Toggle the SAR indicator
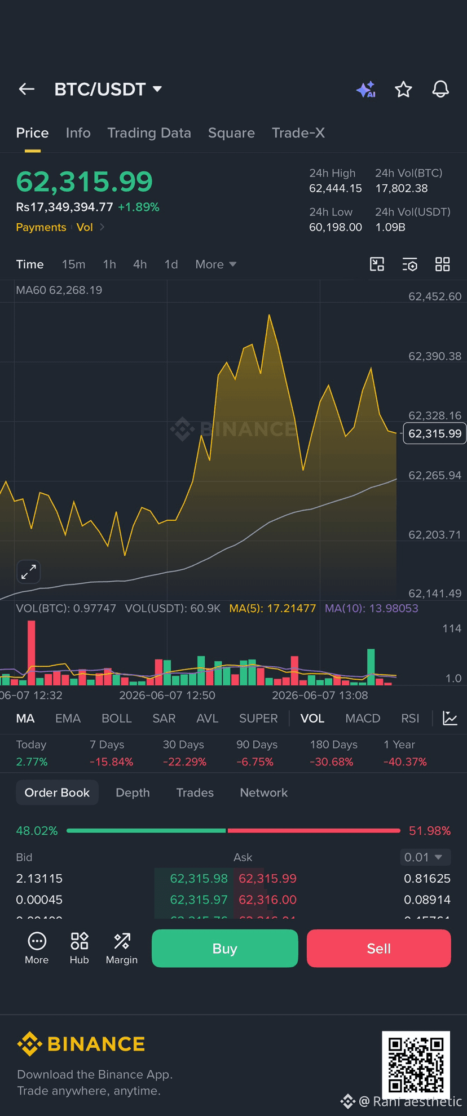Viewport: 467px width, 1116px height. (x=164, y=719)
